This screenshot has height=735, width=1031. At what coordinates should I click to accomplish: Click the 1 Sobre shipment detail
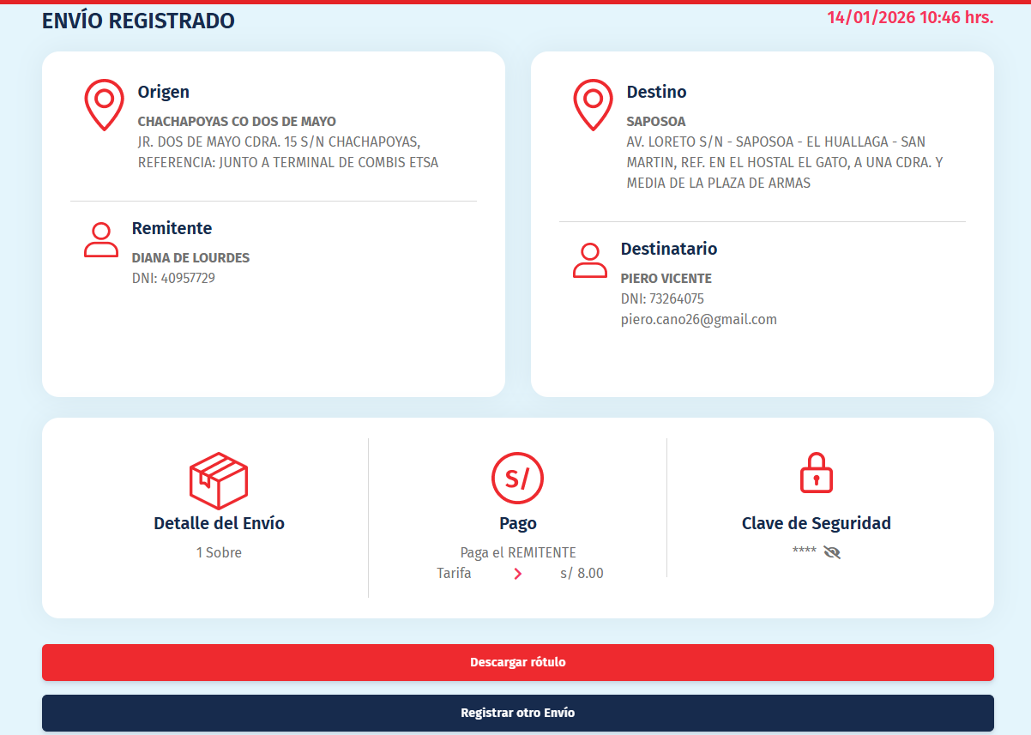pyautogui.click(x=219, y=552)
